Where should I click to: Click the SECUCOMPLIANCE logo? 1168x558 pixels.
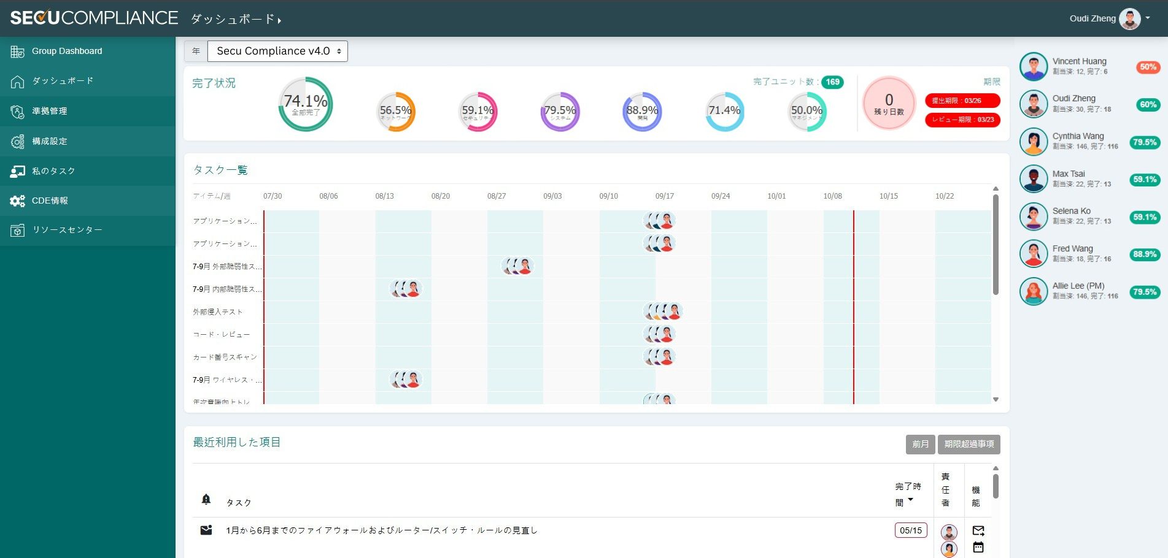pyautogui.click(x=94, y=18)
